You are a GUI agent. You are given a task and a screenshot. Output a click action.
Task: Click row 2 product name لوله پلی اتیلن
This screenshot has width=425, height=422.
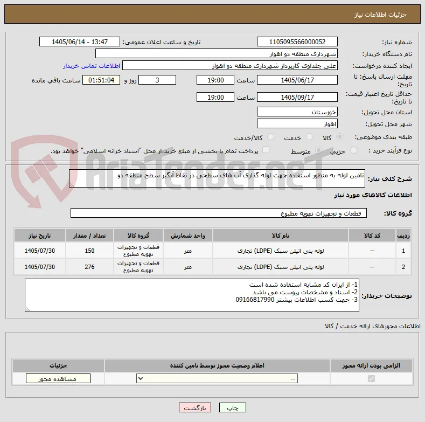(x=281, y=267)
